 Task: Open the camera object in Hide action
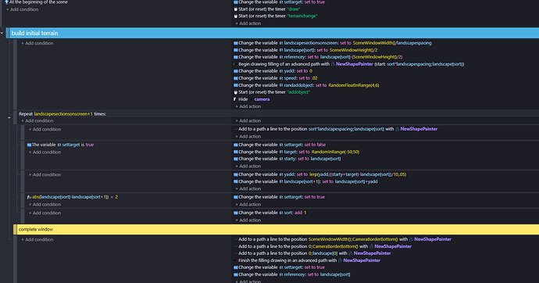262,99
